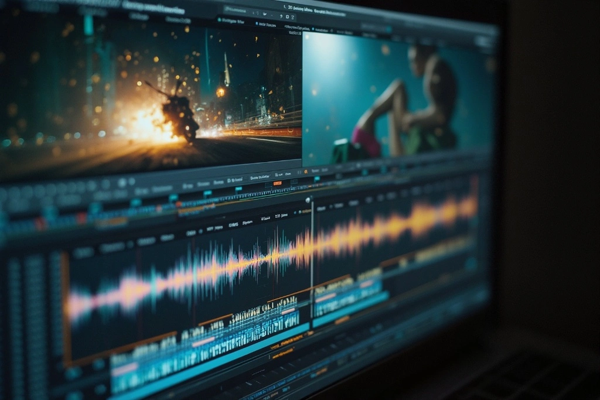
Task: Click the white playhead handle on the timeline
Action: click(309, 200)
